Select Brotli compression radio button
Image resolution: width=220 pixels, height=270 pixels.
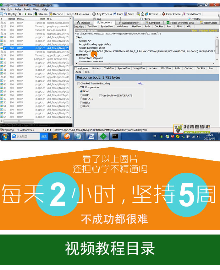(x=81, y=106)
